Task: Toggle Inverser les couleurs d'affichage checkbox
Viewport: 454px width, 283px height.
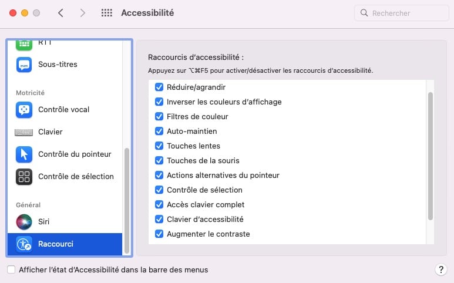Action: [x=159, y=102]
